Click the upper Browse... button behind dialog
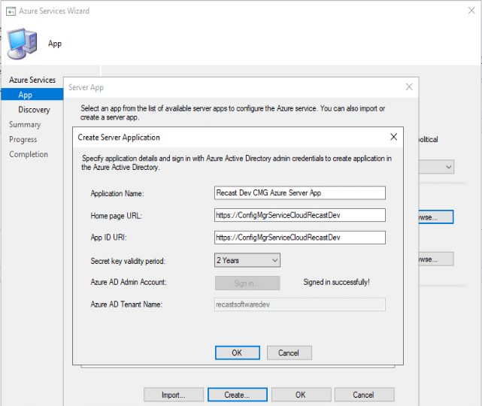 435,217
